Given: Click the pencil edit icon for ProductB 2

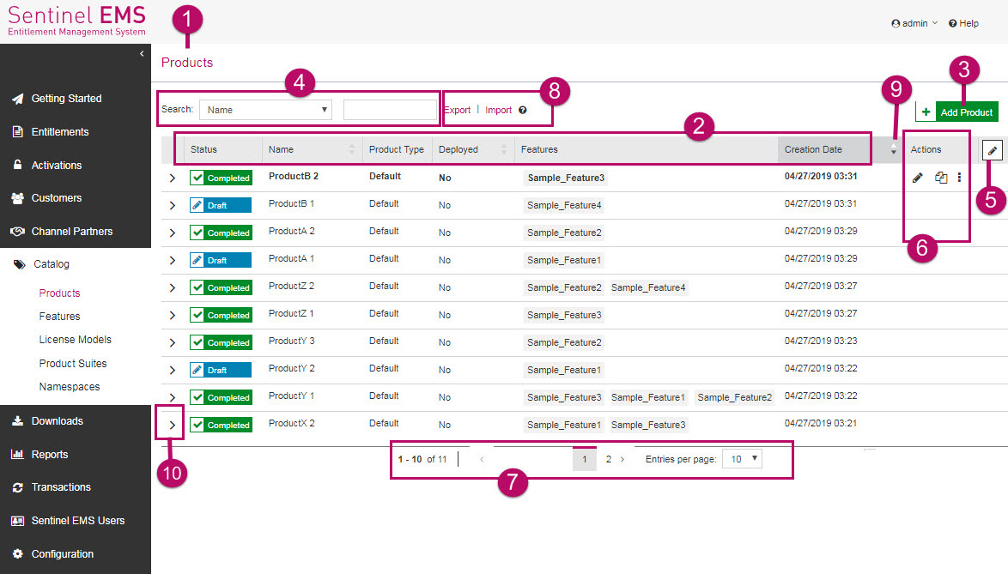Looking at the screenshot, I should [x=917, y=178].
